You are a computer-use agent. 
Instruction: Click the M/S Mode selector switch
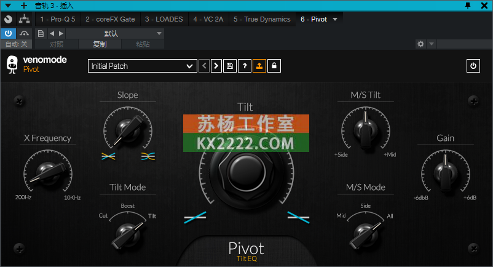365,235
